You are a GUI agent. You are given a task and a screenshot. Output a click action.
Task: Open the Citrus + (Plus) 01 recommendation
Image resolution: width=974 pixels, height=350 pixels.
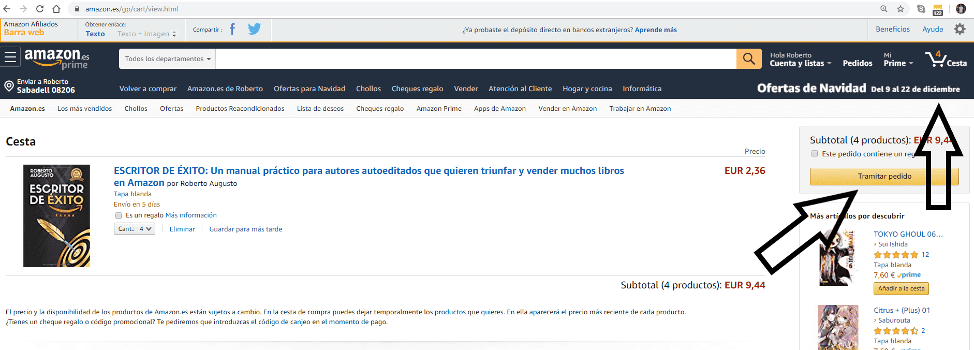click(902, 310)
